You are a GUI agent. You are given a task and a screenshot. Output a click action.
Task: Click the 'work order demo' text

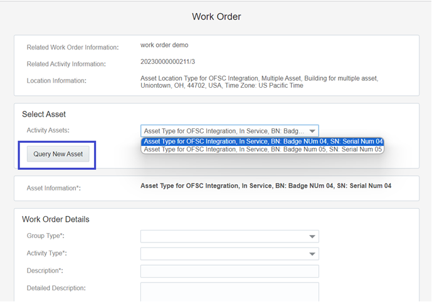point(164,45)
